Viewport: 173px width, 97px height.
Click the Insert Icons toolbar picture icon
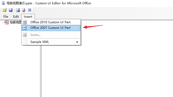[x=18, y=10]
